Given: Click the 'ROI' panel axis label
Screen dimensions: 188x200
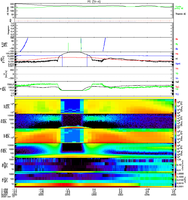Looking at the screenshot, I should click(11, 20).
